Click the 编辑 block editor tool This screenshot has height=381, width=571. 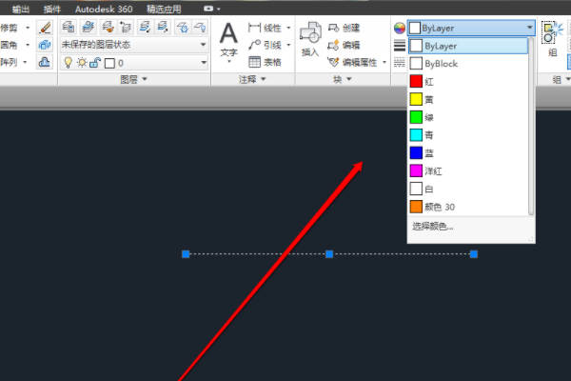click(344, 45)
